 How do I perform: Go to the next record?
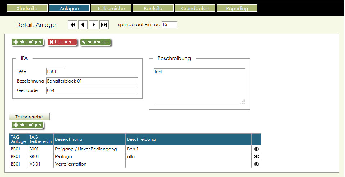[x=93, y=25]
